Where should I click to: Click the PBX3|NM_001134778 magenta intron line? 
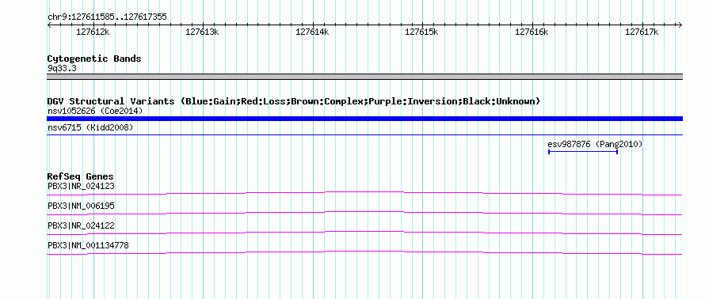364,253
